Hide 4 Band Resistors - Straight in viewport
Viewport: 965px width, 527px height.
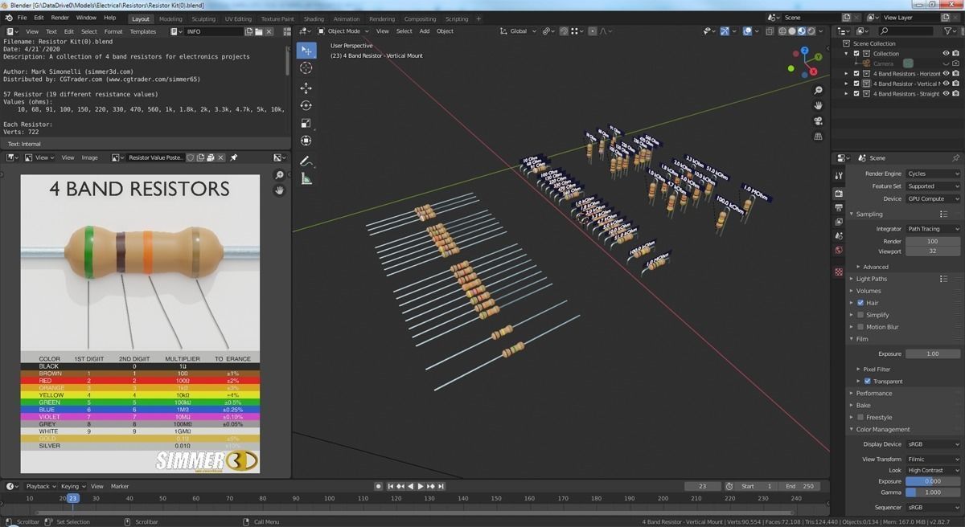946,93
